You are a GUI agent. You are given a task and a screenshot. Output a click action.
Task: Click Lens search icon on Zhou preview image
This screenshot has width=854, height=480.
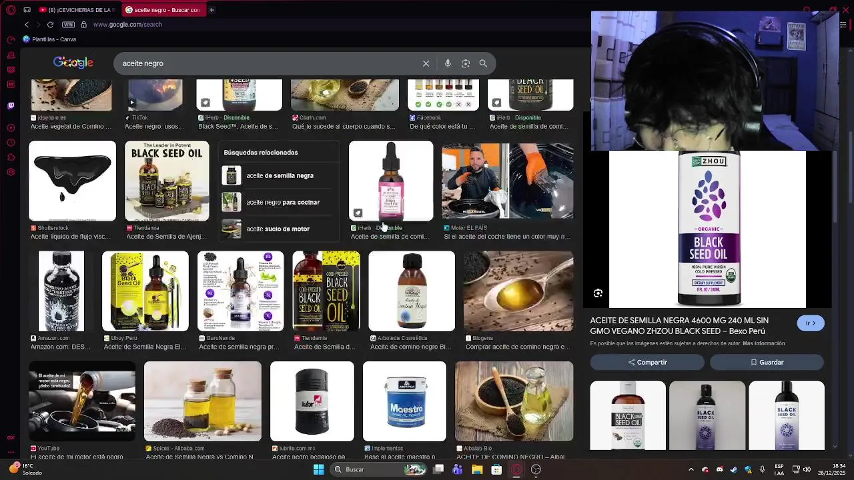pos(598,293)
